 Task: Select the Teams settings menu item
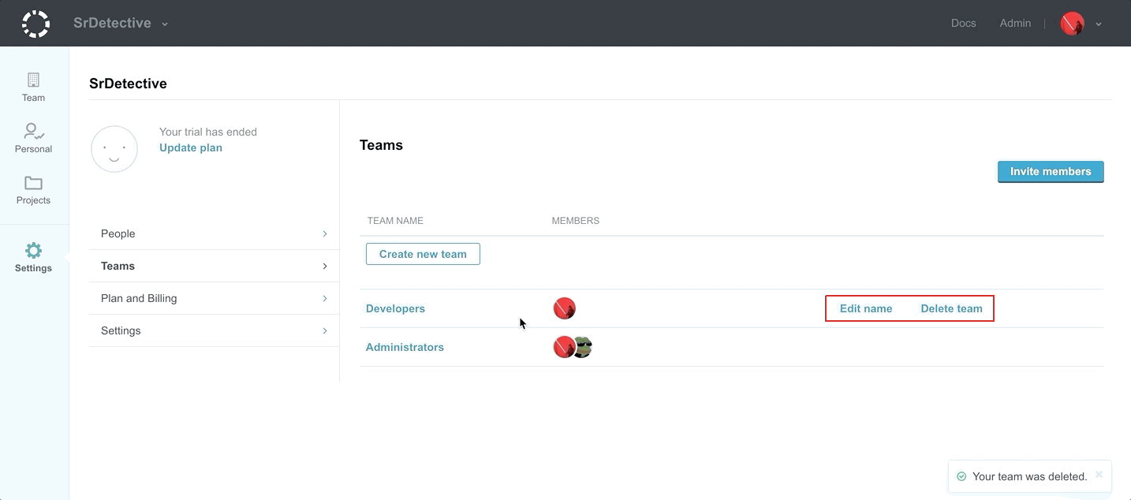pos(214,266)
